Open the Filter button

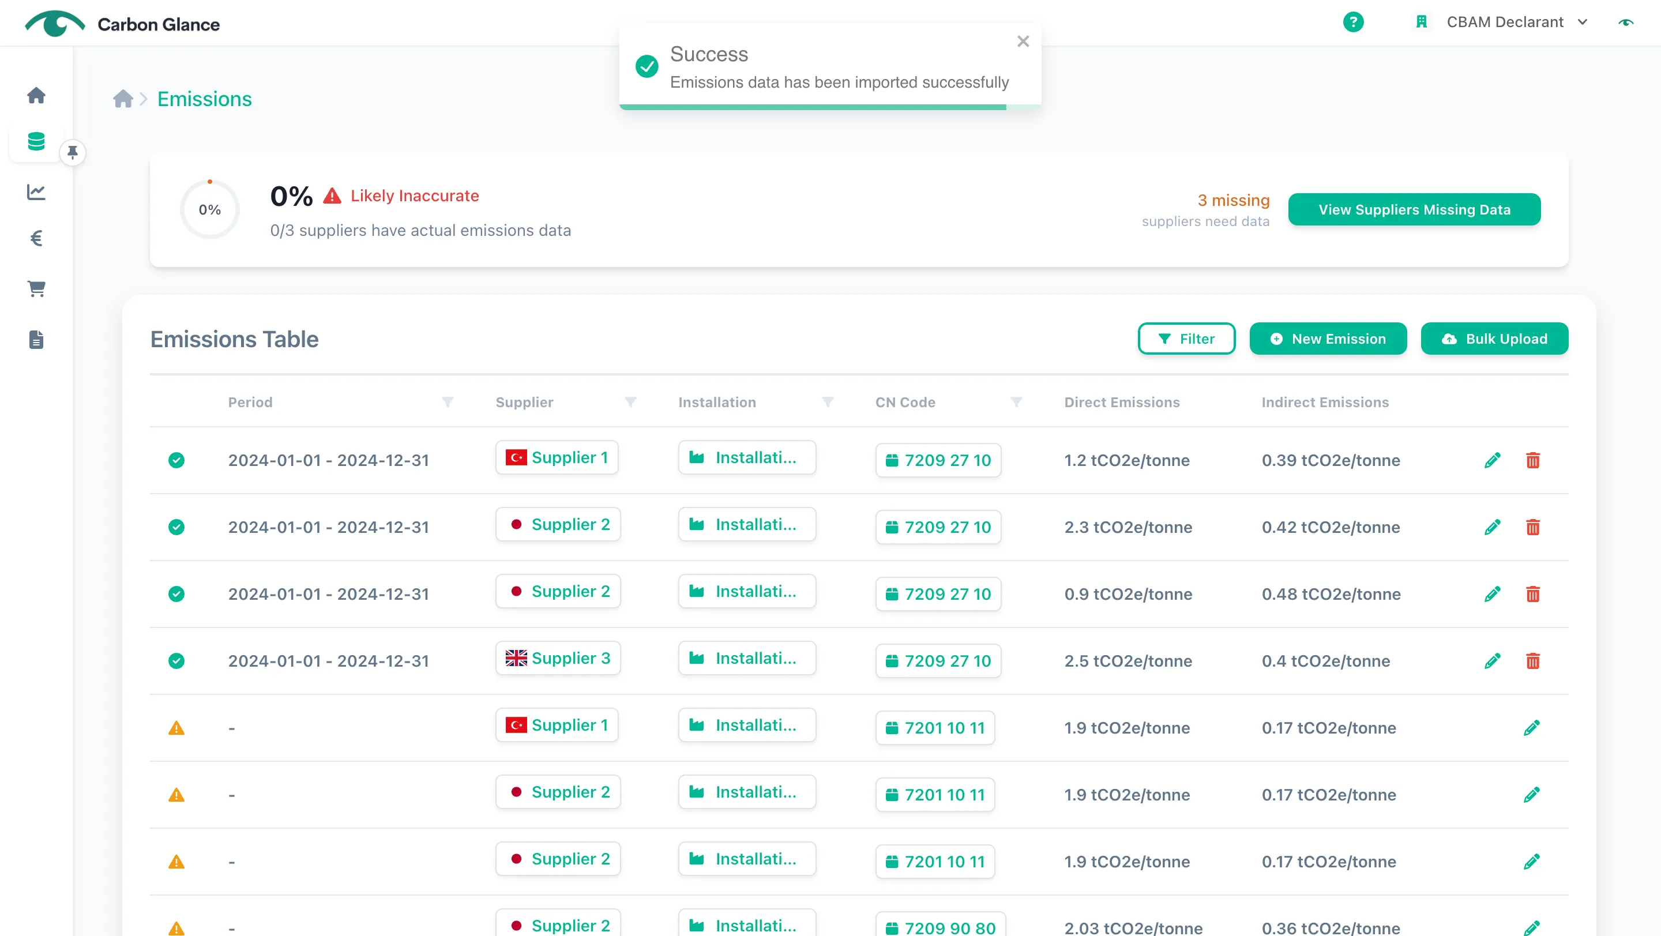1186,339
